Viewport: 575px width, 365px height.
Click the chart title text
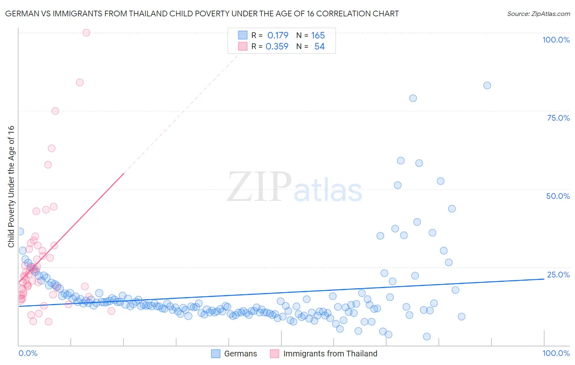tap(202, 14)
